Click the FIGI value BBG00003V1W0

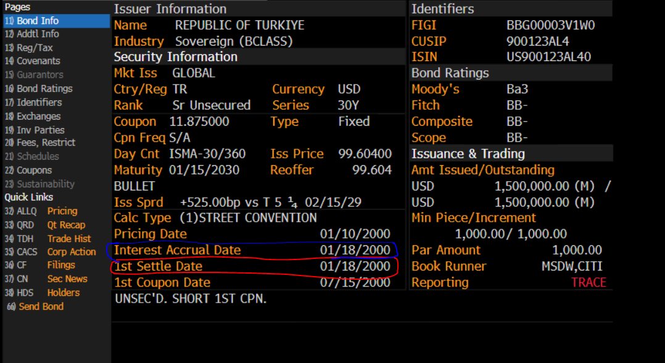pyautogui.click(x=550, y=25)
